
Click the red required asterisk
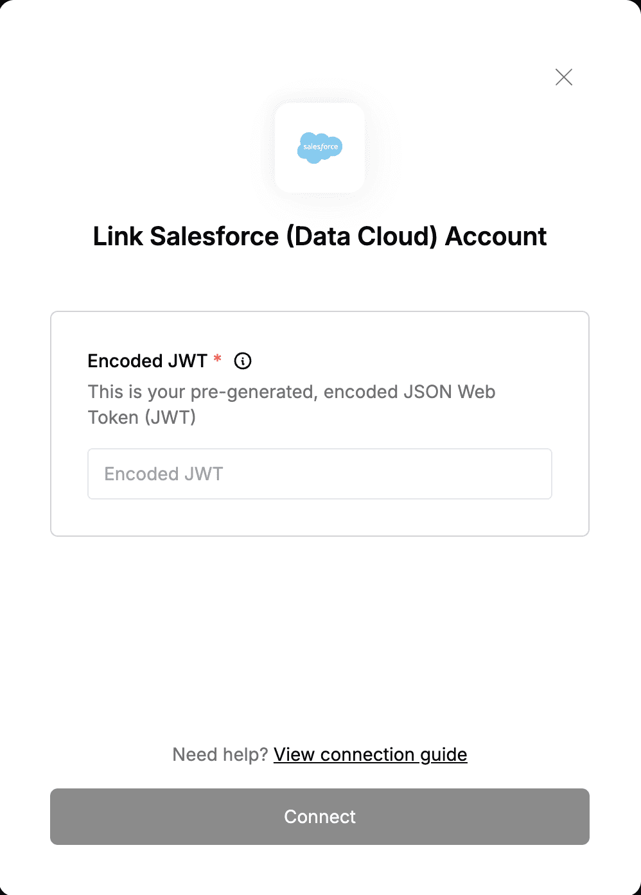point(218,358)
